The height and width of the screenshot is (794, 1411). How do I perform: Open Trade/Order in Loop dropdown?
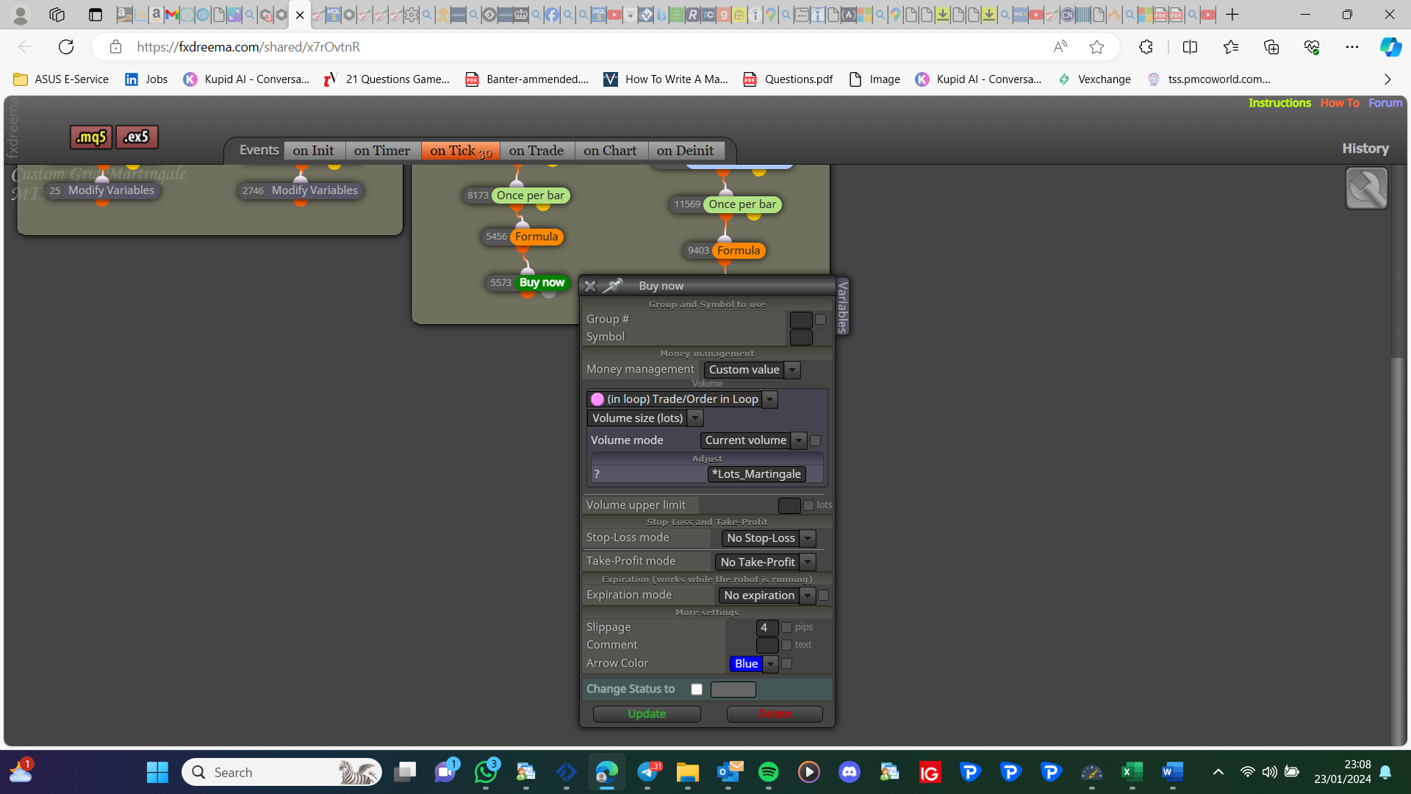(x=682, y=399)
